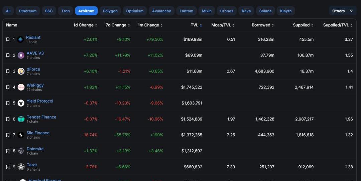Screen dimensions: 361x181
Task: Bookmark the dForce row
Action: 8,71
